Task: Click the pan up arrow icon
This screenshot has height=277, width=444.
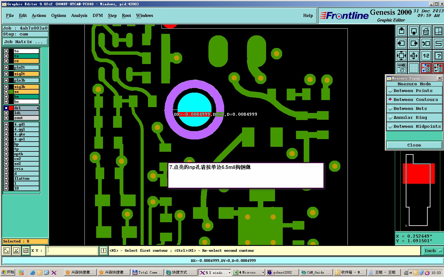Action: [401, 31]
